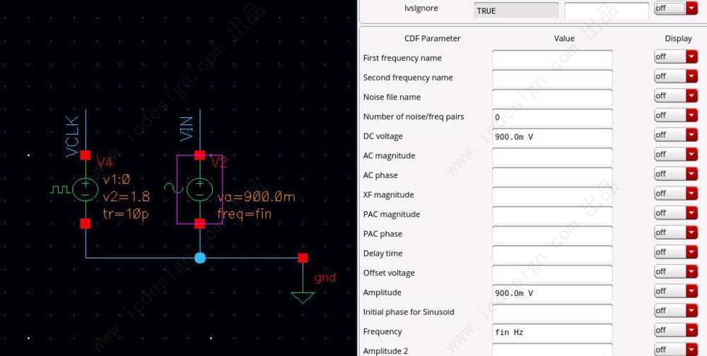Click the freq=fin parameter text
The height and width of the screenshot is (356, 707).
point(245,213)
